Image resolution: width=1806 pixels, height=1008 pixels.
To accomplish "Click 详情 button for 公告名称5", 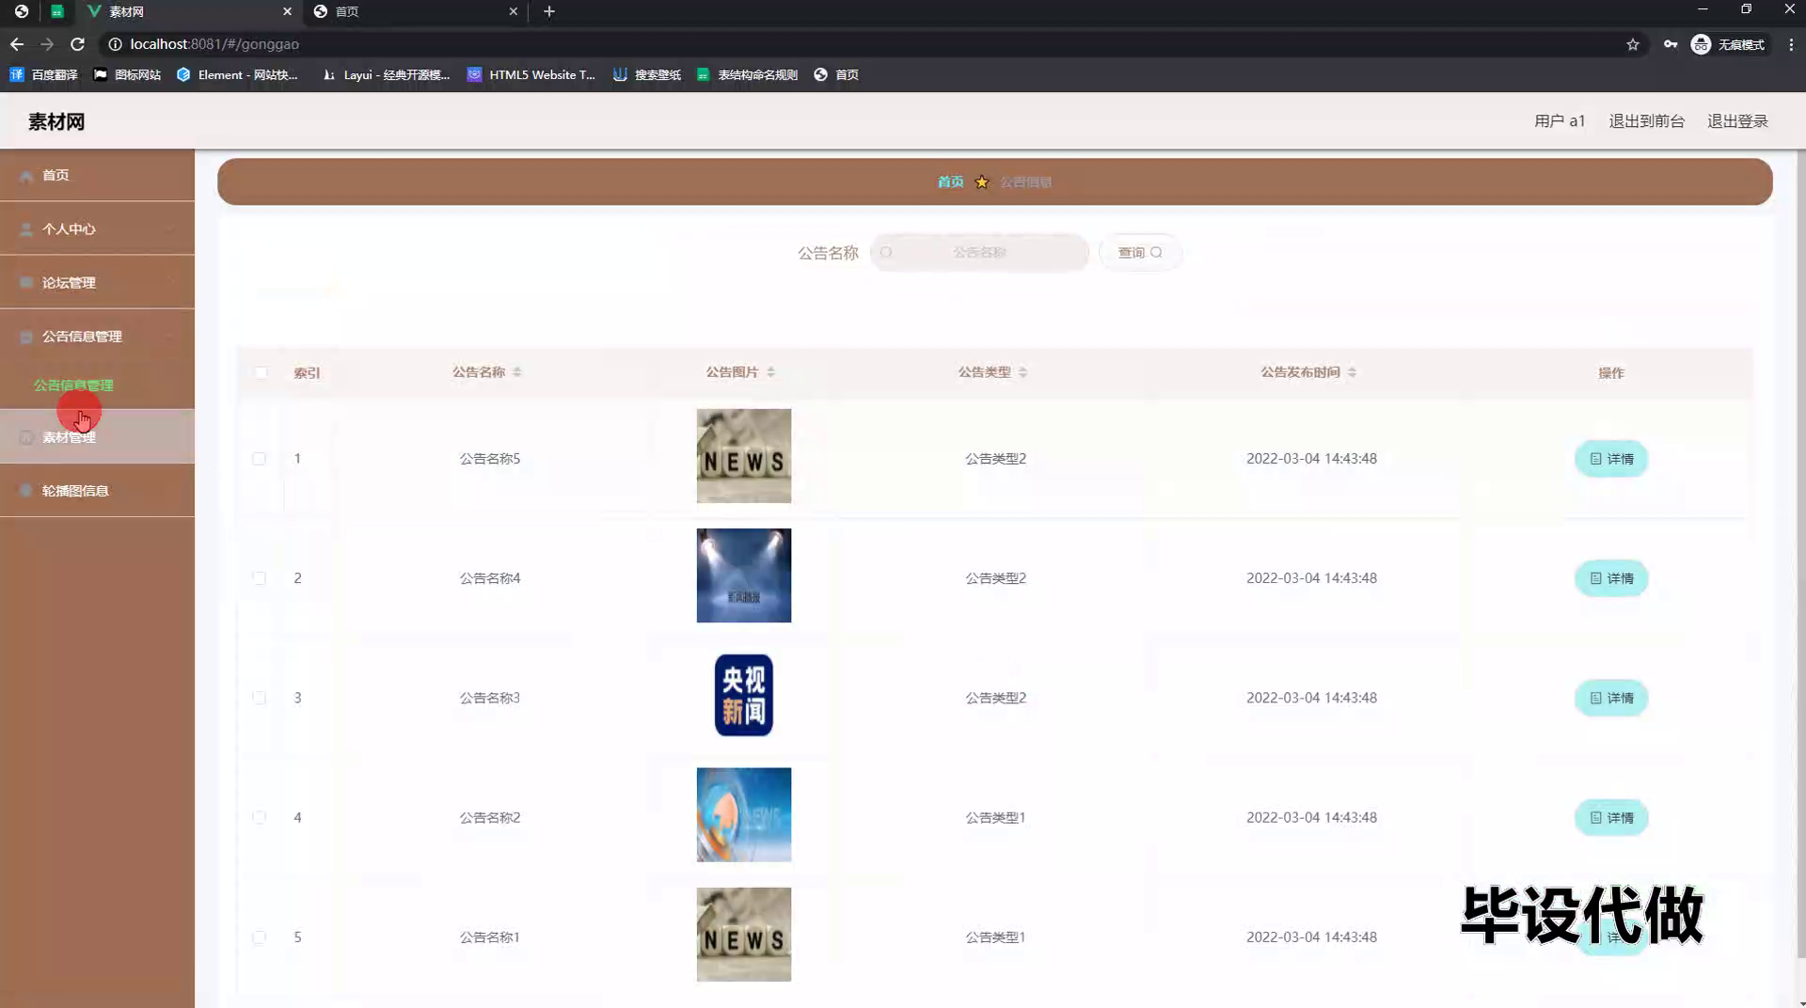I will [1611, 459].
